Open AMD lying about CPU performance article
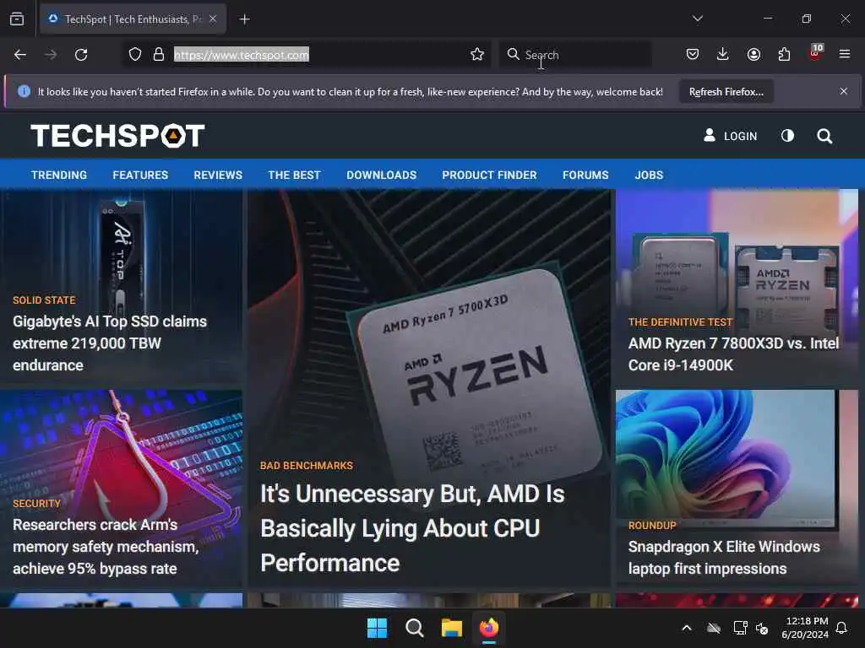 point(412,528)
